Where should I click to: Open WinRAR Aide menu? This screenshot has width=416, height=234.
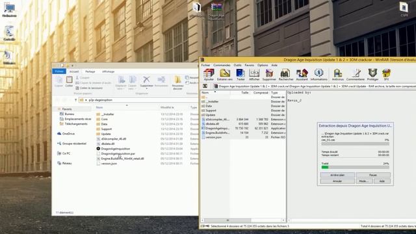pyautogui.click(x=274, y=65)
